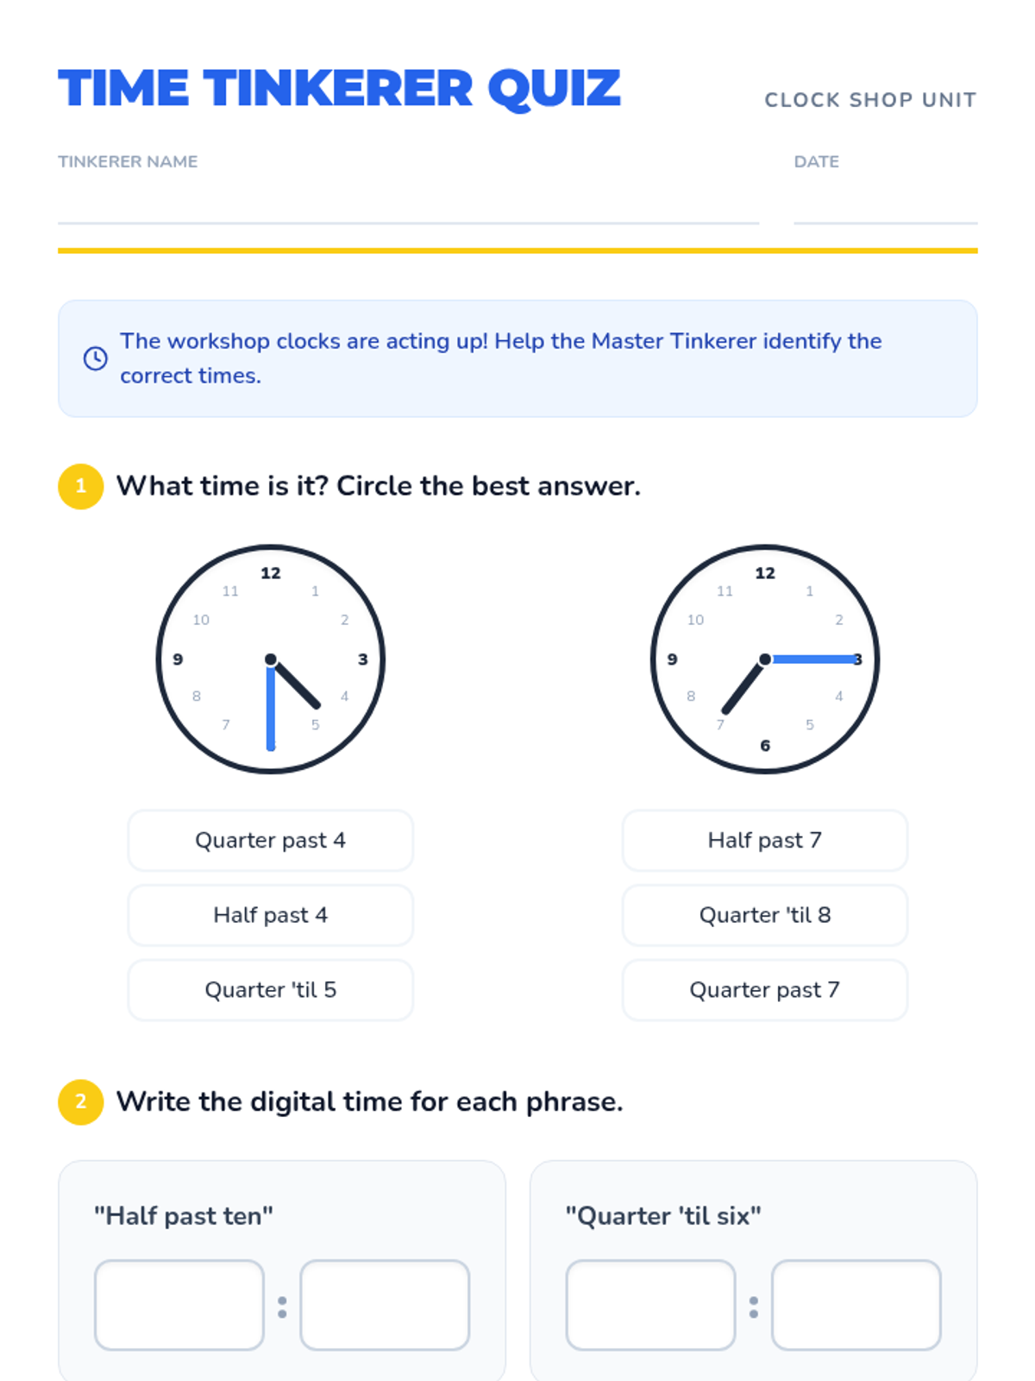The image size is (1035, 1381).
Task: Click the yellow question 1 number badge
Action: point(81,486)
